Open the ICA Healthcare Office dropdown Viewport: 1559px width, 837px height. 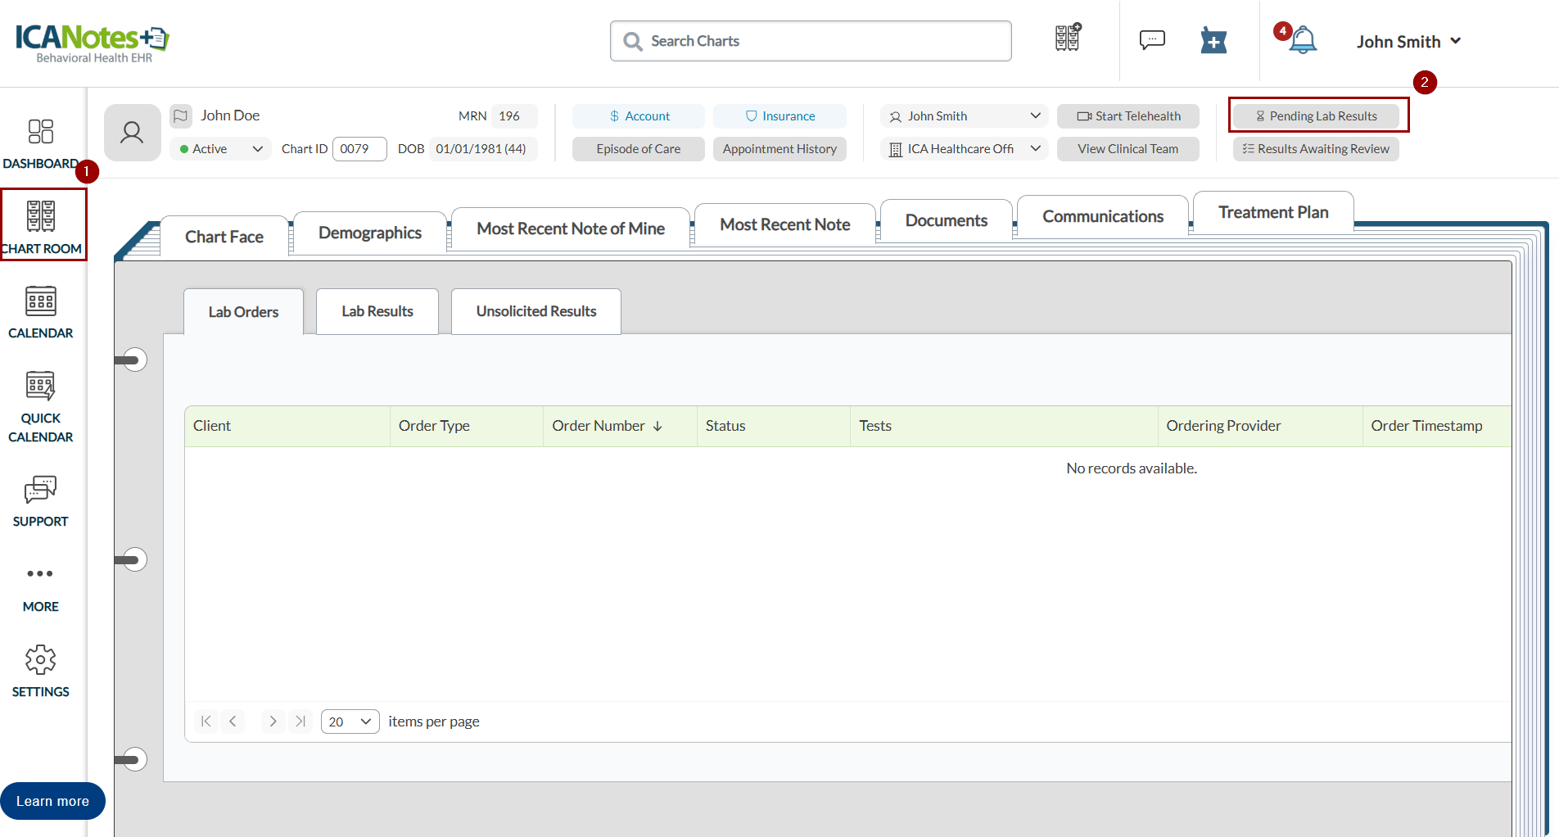(965, 149)
